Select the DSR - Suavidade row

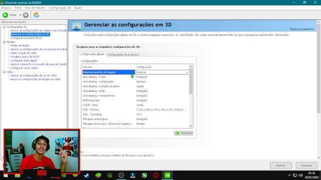point(135,114)
